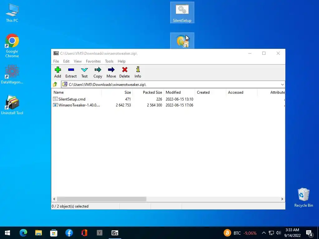Sort by Created column header
The height and width of the screenshot is (239, 319).
coord(210,92)
